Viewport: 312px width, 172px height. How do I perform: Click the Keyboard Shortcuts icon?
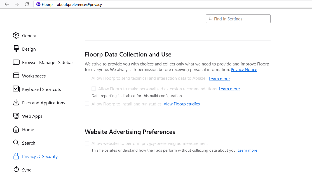(x=16, y=89)
